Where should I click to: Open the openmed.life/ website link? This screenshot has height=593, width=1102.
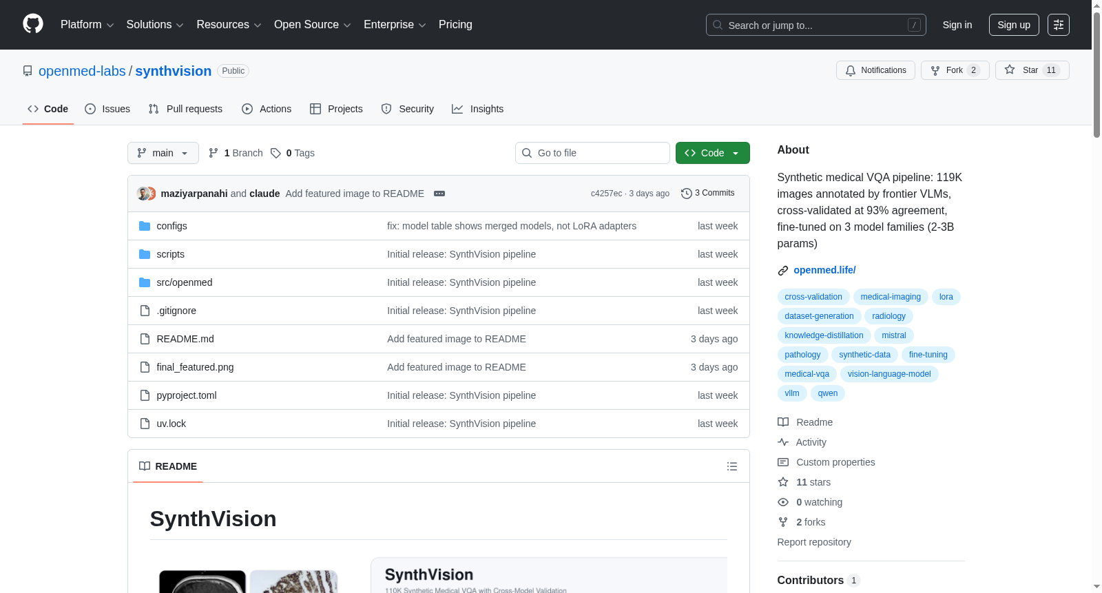(x=824, y=270)
